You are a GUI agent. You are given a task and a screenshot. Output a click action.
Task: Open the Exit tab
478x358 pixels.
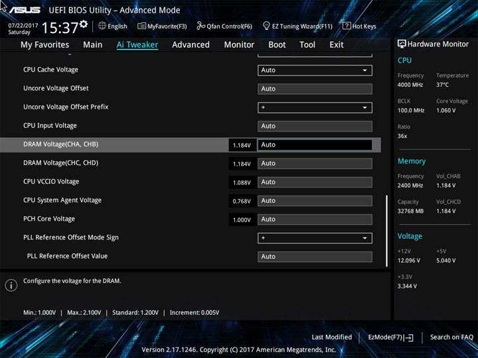(337, 45)
